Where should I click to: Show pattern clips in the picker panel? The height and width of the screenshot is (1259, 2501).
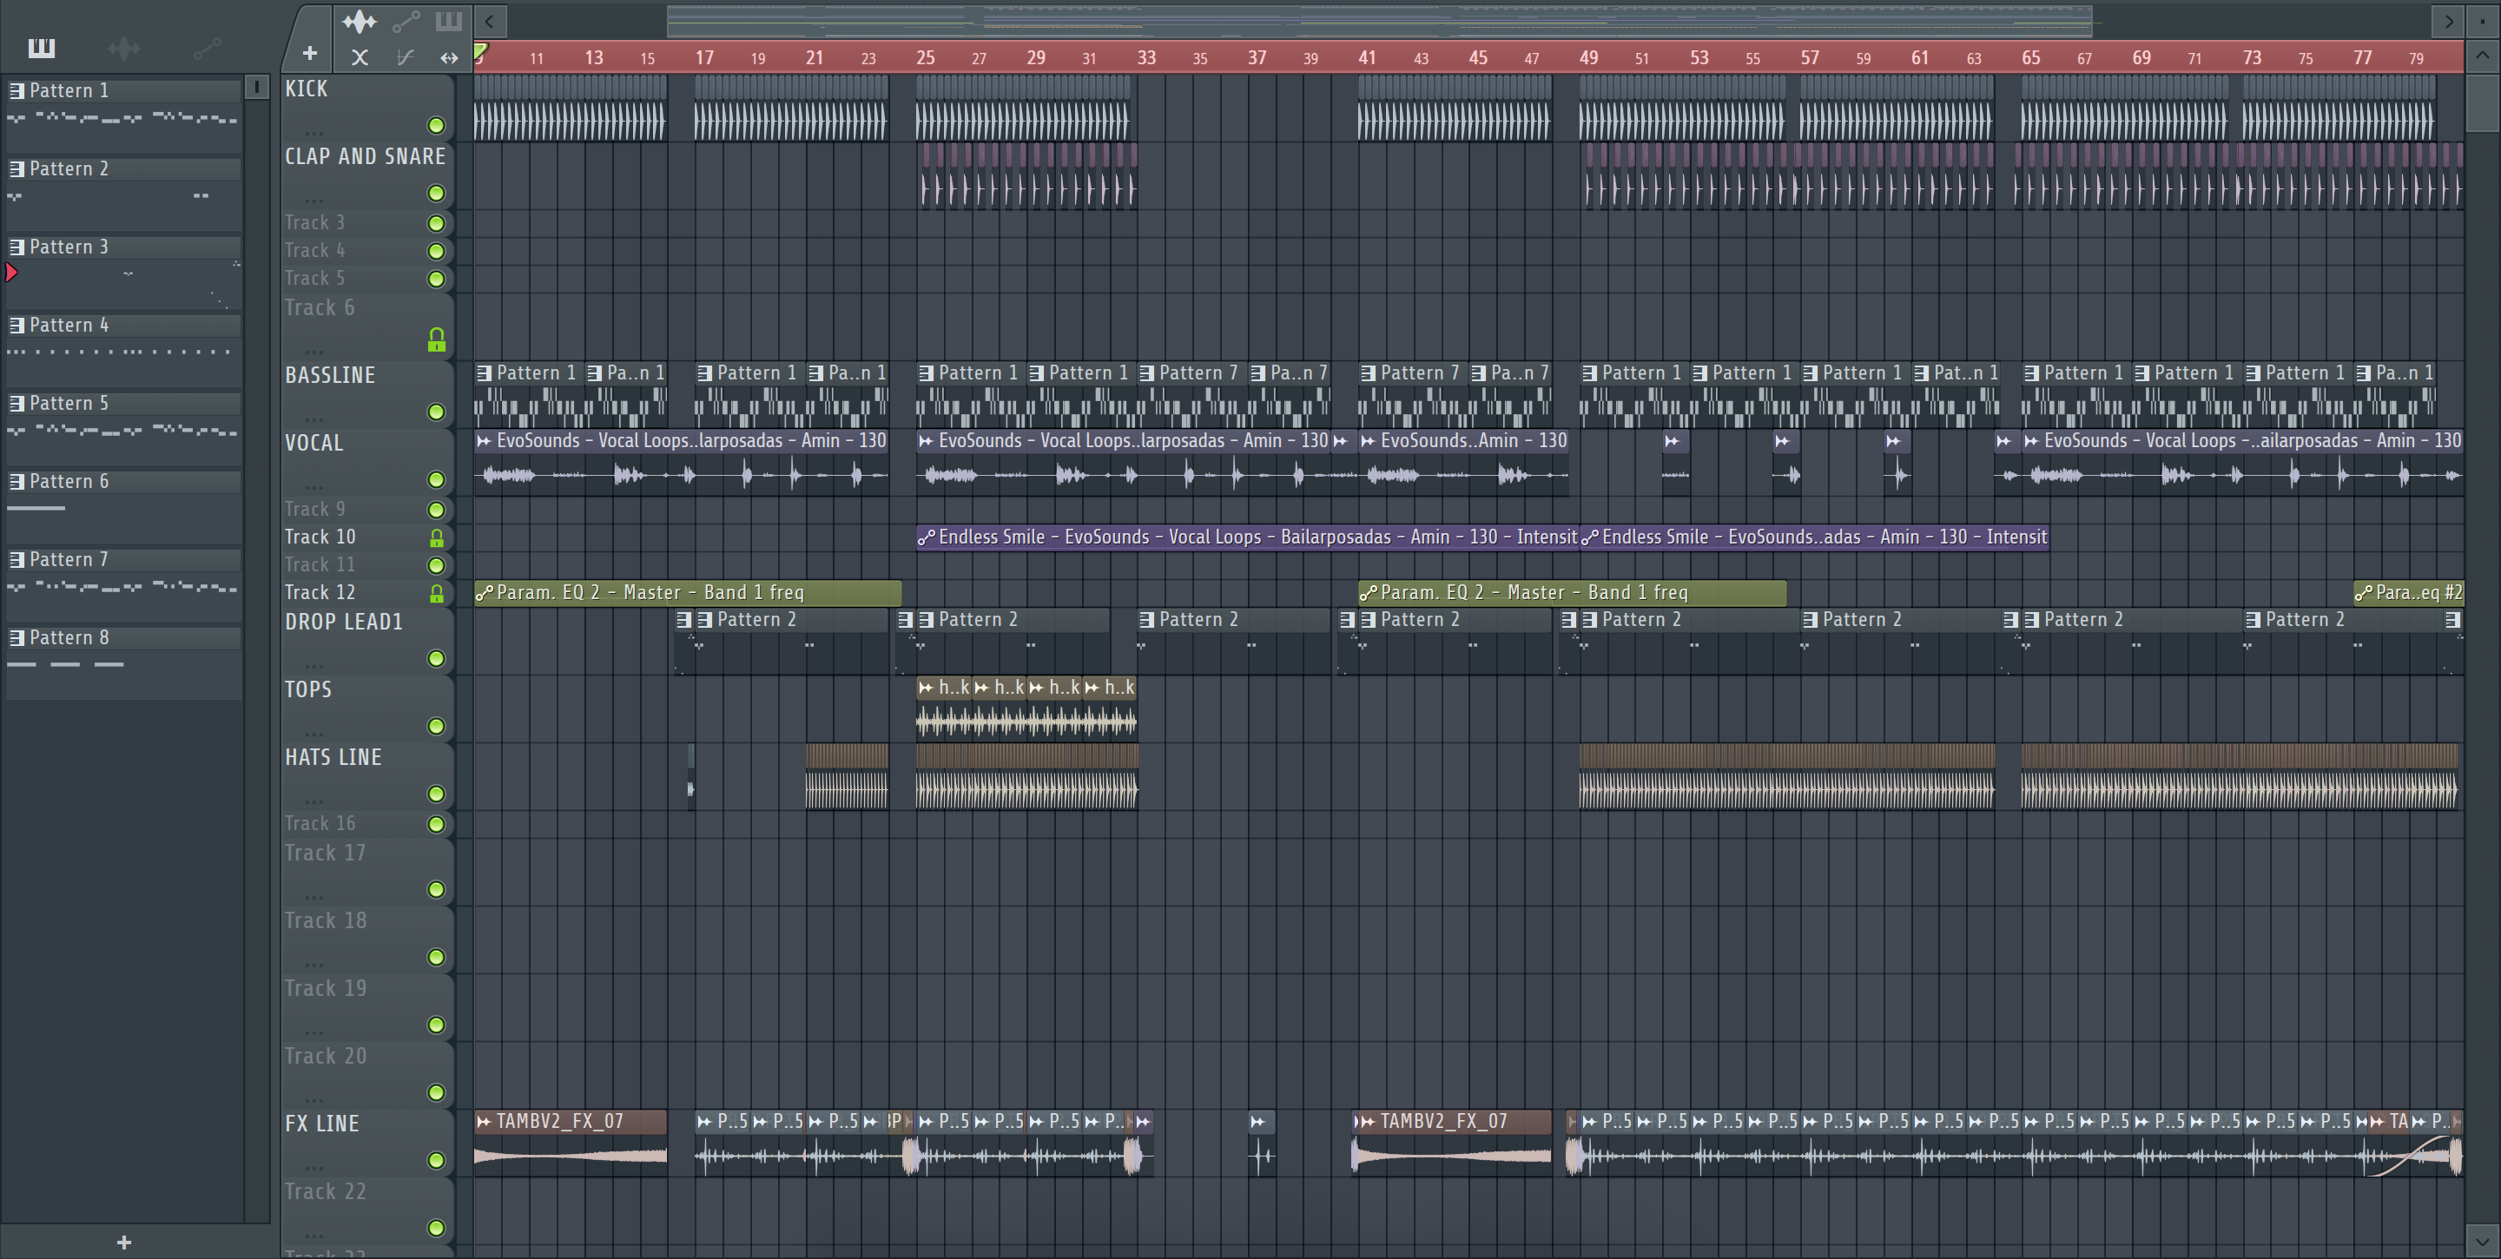coord(41,48)
